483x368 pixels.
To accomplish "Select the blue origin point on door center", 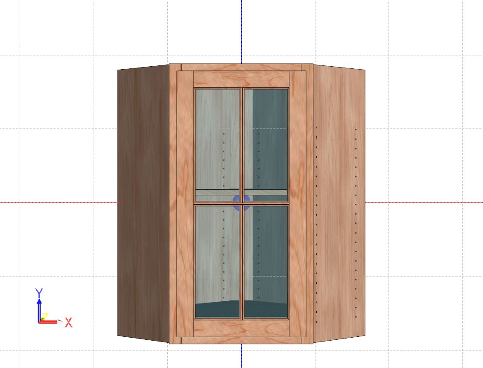I will coord(241,203).
